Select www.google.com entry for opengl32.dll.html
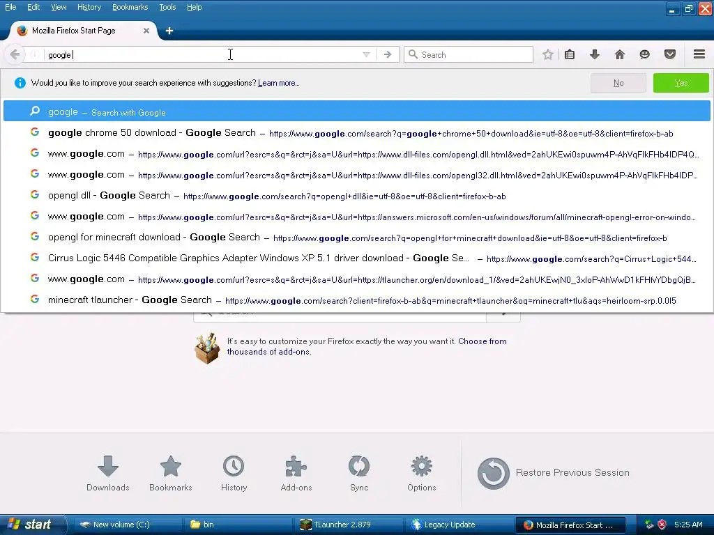Viewport: 714px width, 535px height. pyautogui.click(x=356, y=175)
